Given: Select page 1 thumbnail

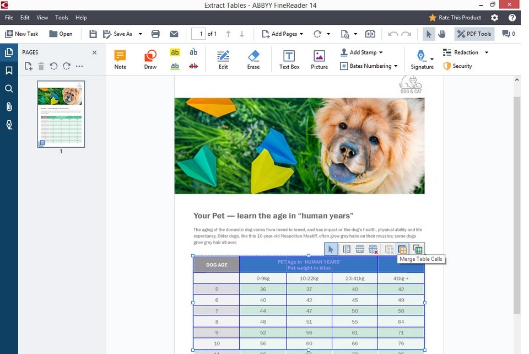Looking at the screenshot, I should pyautogui.click(x=61, y=114).
